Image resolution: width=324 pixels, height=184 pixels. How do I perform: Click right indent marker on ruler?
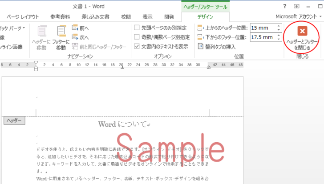(x=209, y=67)
